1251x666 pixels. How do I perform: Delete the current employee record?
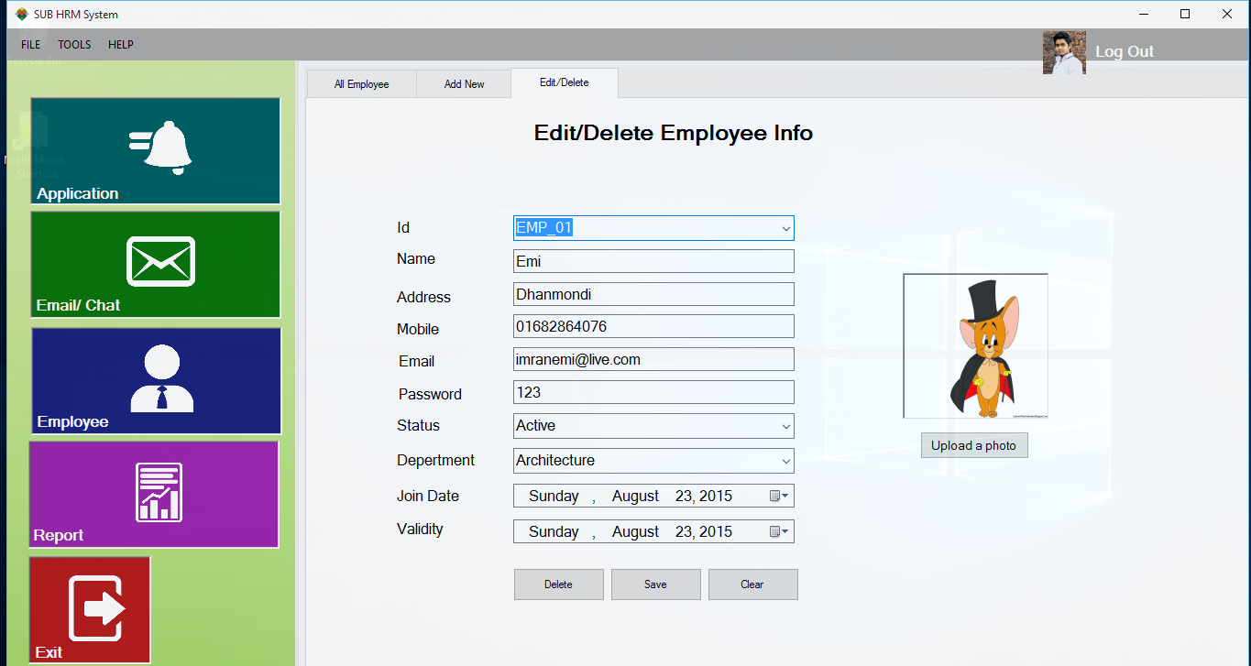coord(558,584)
